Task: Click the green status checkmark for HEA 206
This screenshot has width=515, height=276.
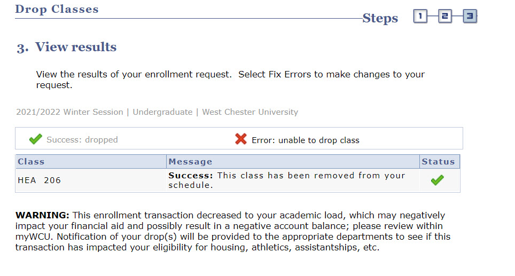Action: coord(438,180)
